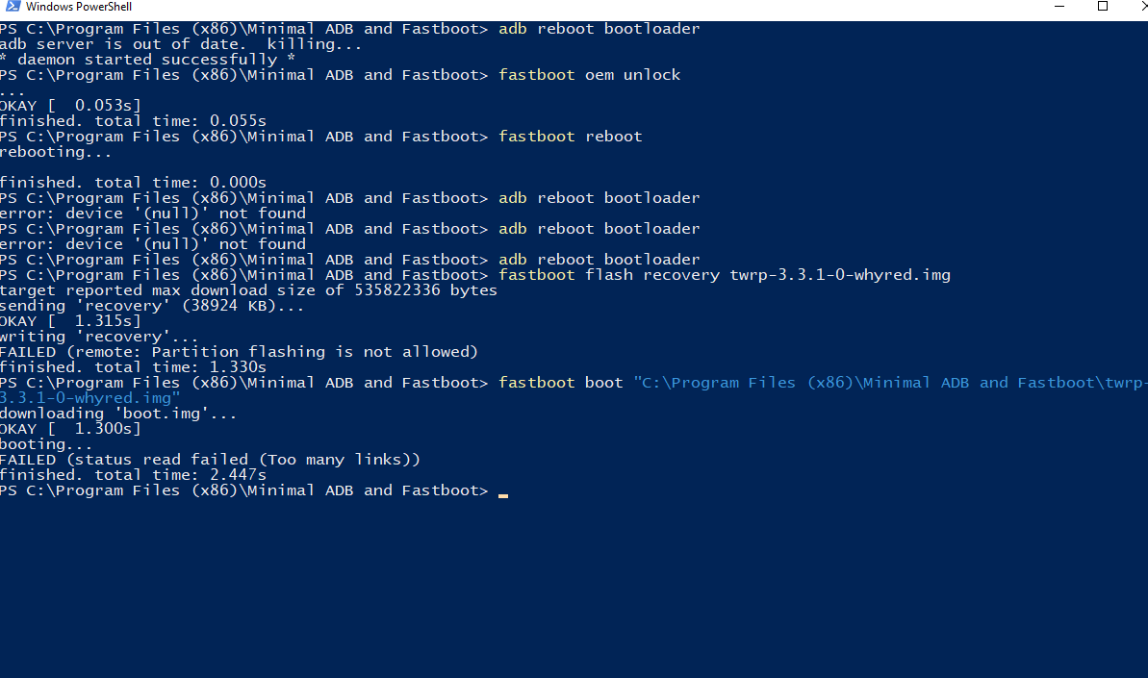Minimize the Windows PowerShell window
This screenshot has height=678, width=1148.
pos(1059,7)
